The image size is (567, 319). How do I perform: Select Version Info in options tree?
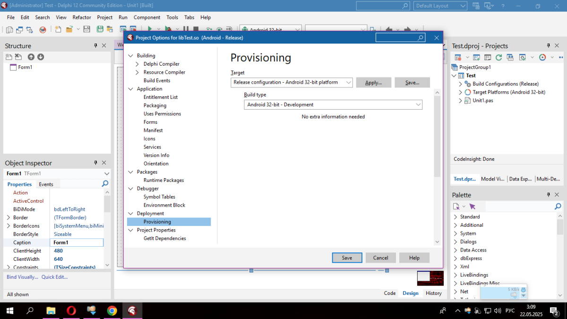coord(156,155)
